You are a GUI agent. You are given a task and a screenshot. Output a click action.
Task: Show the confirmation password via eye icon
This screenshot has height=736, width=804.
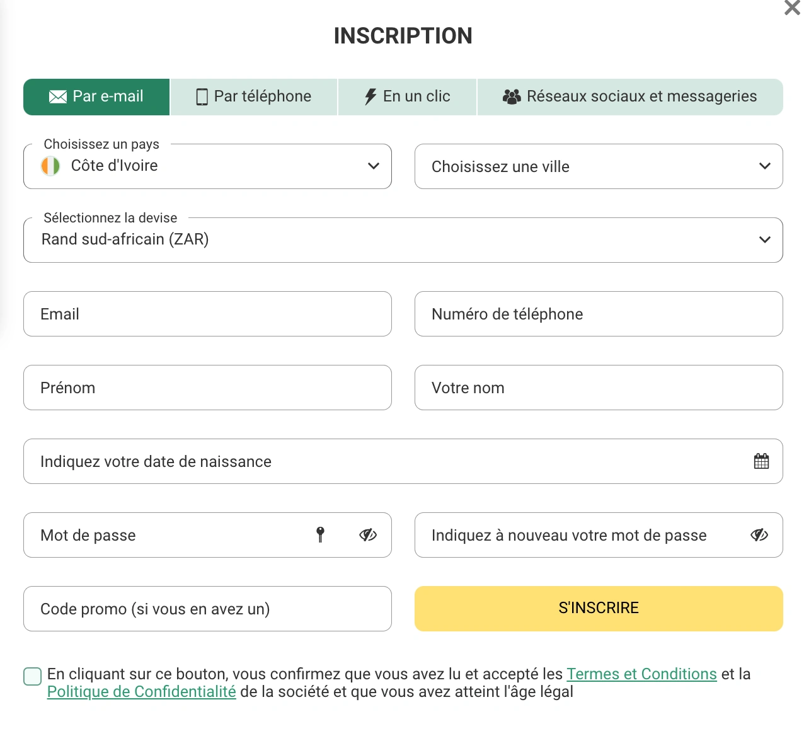(x=759, y=535)
